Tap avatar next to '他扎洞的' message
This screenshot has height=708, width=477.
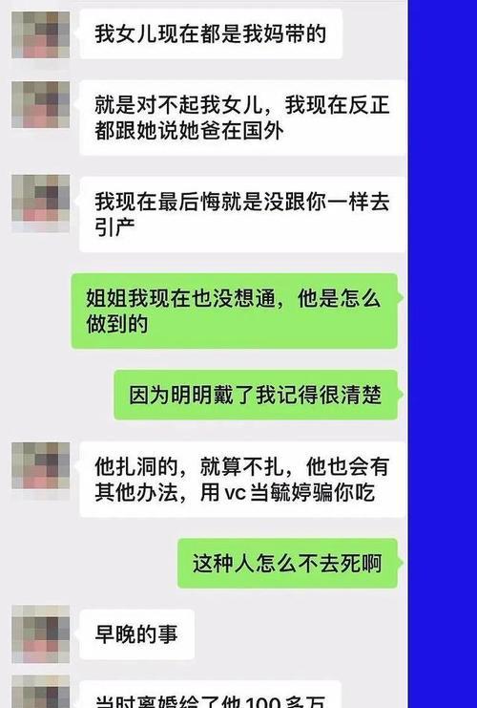click(x=41, y=465)
